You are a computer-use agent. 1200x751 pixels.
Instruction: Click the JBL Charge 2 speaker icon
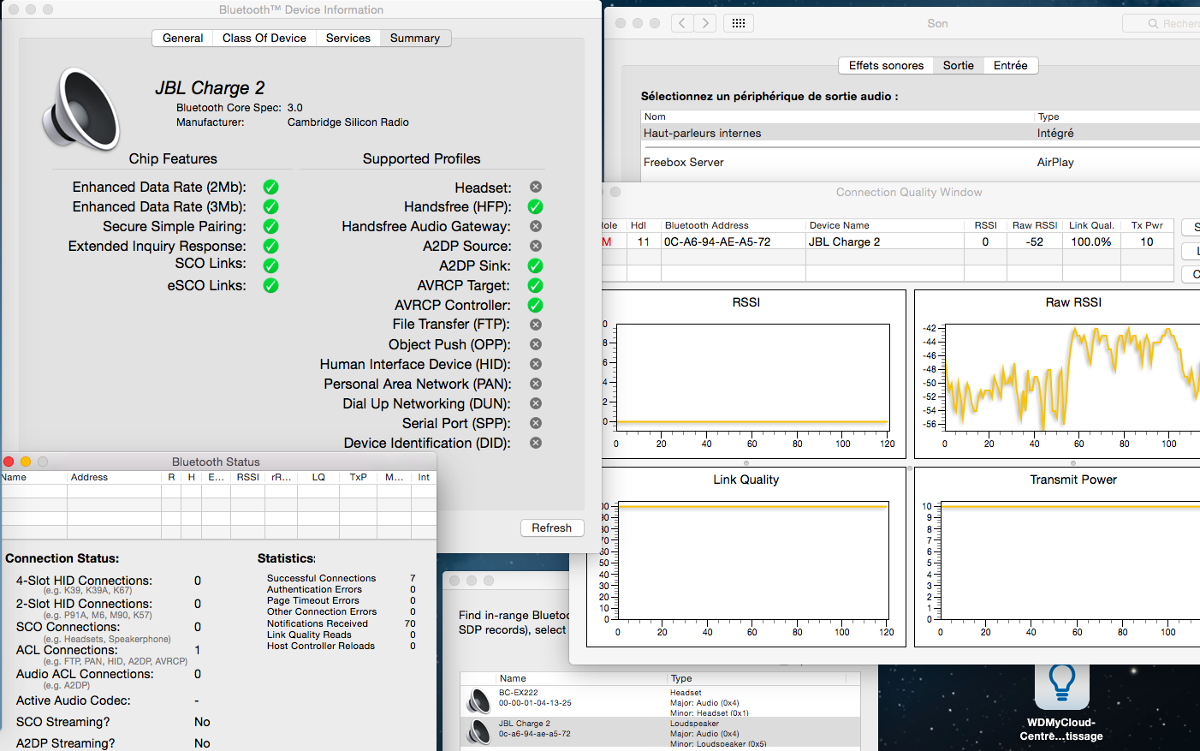pyautogui.click(x=81, y=109)
